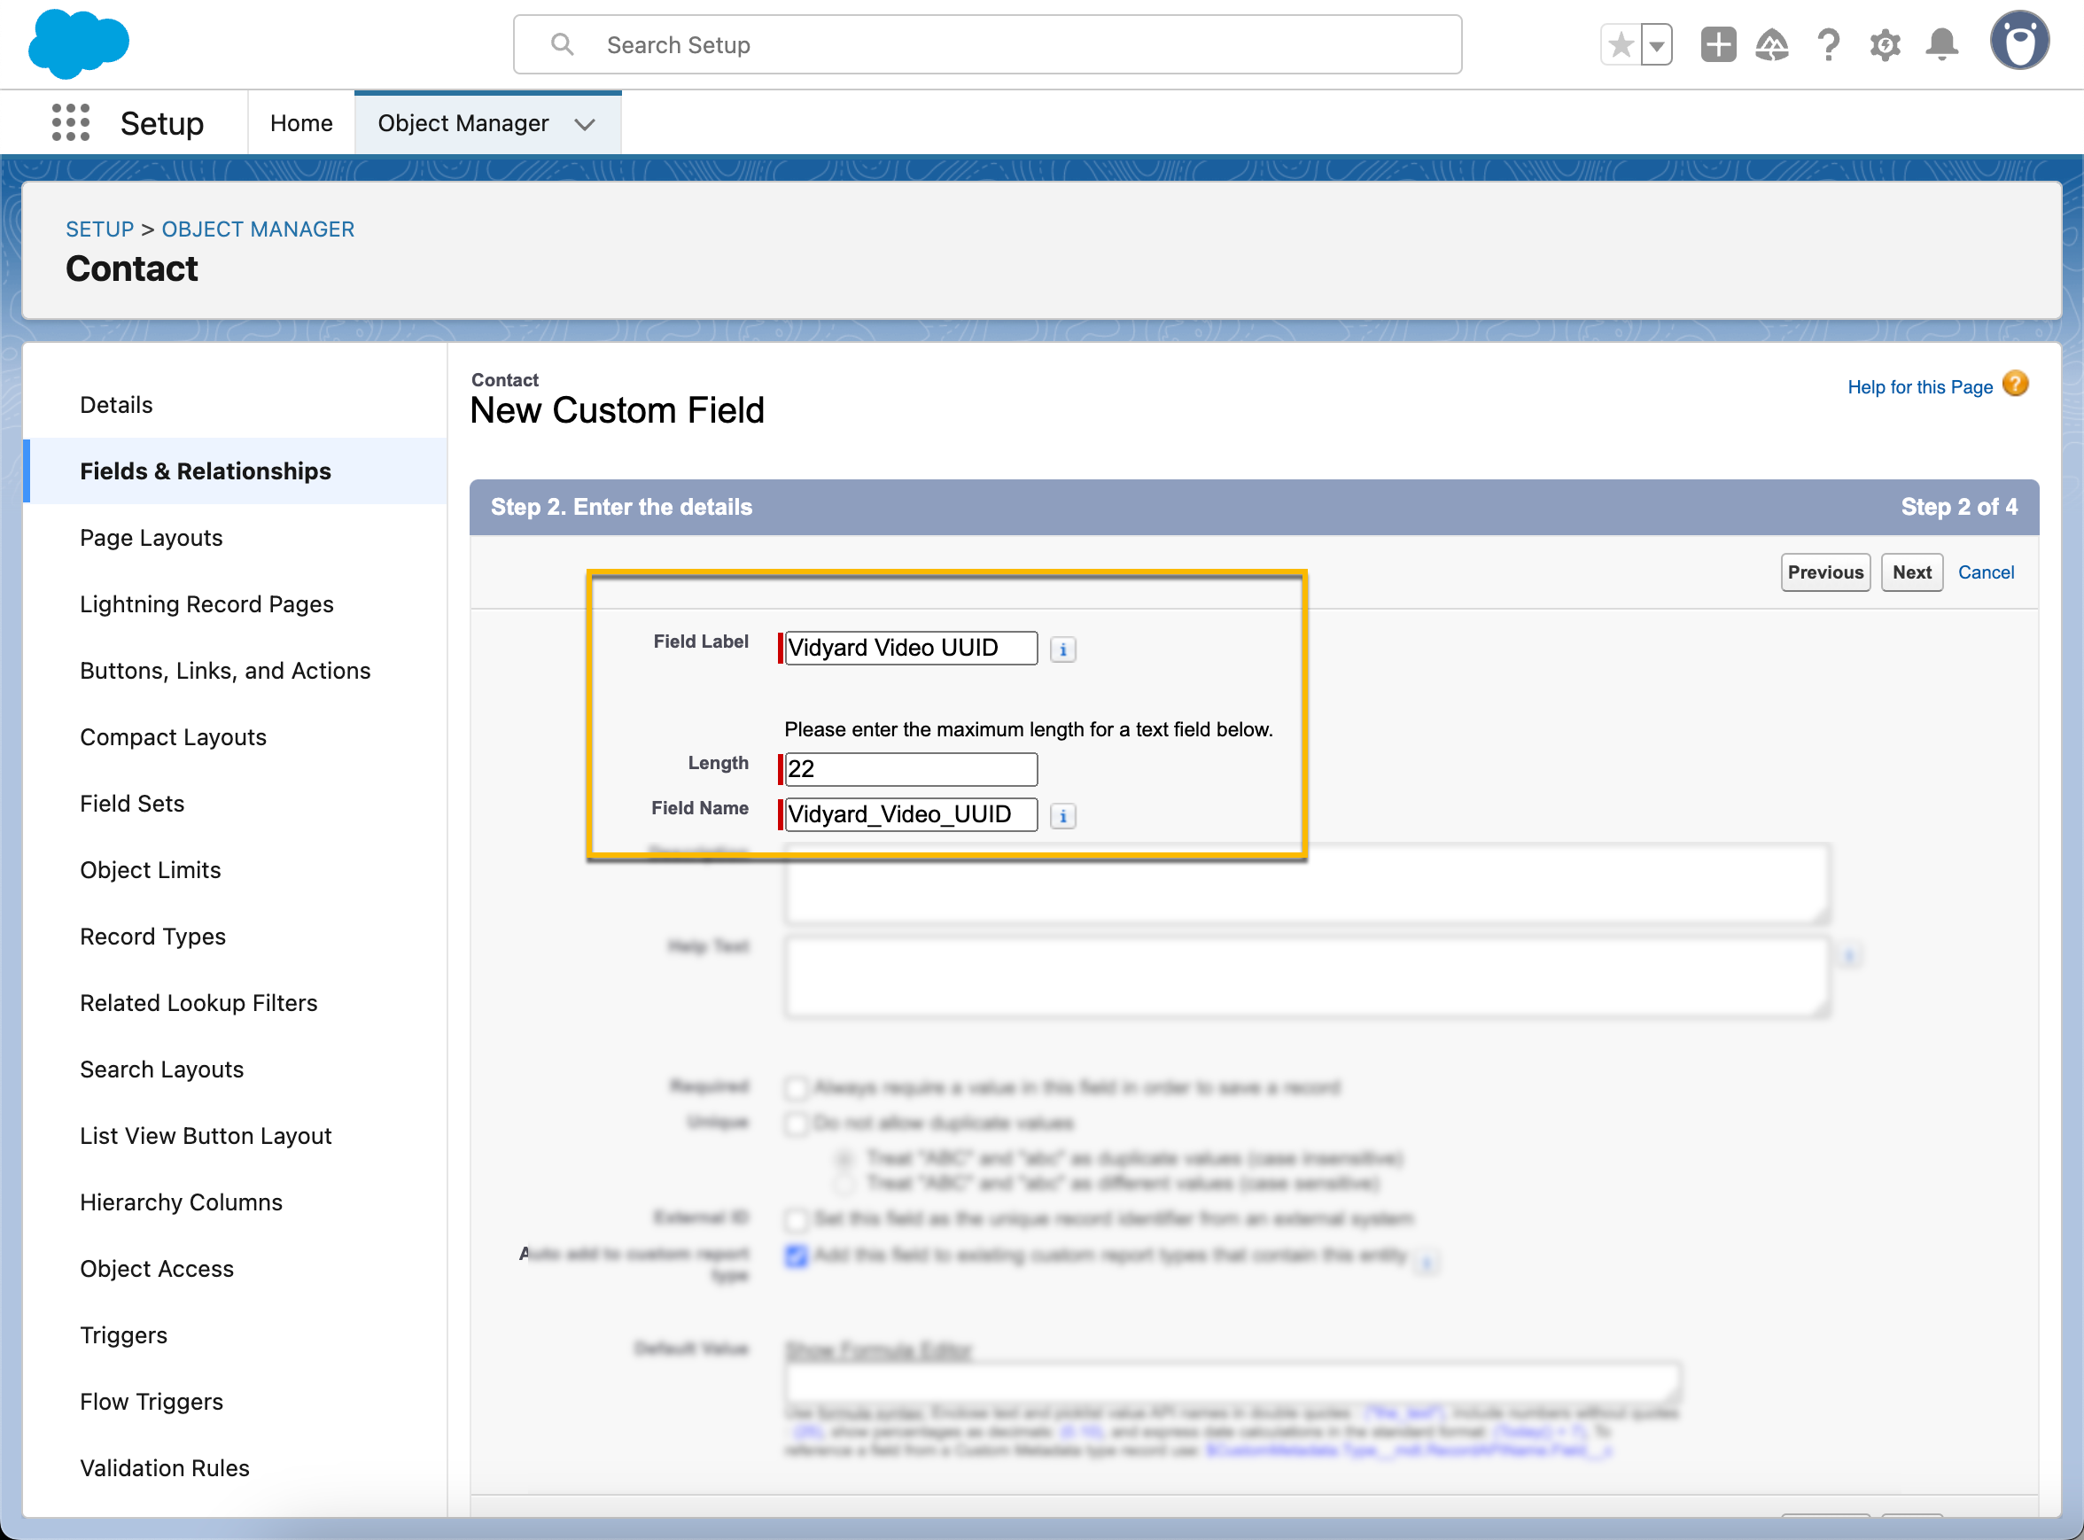Click the Next button
Screen dimensions: 2084x1540
tap(1911, 572)
